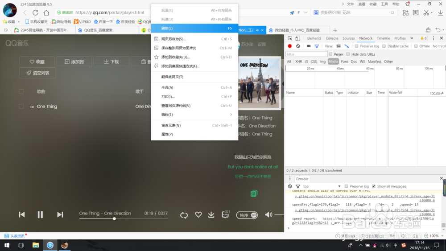Open console context dropdown showing top
446x251 pixels.
pyautogui.click(x=322, y=186)
